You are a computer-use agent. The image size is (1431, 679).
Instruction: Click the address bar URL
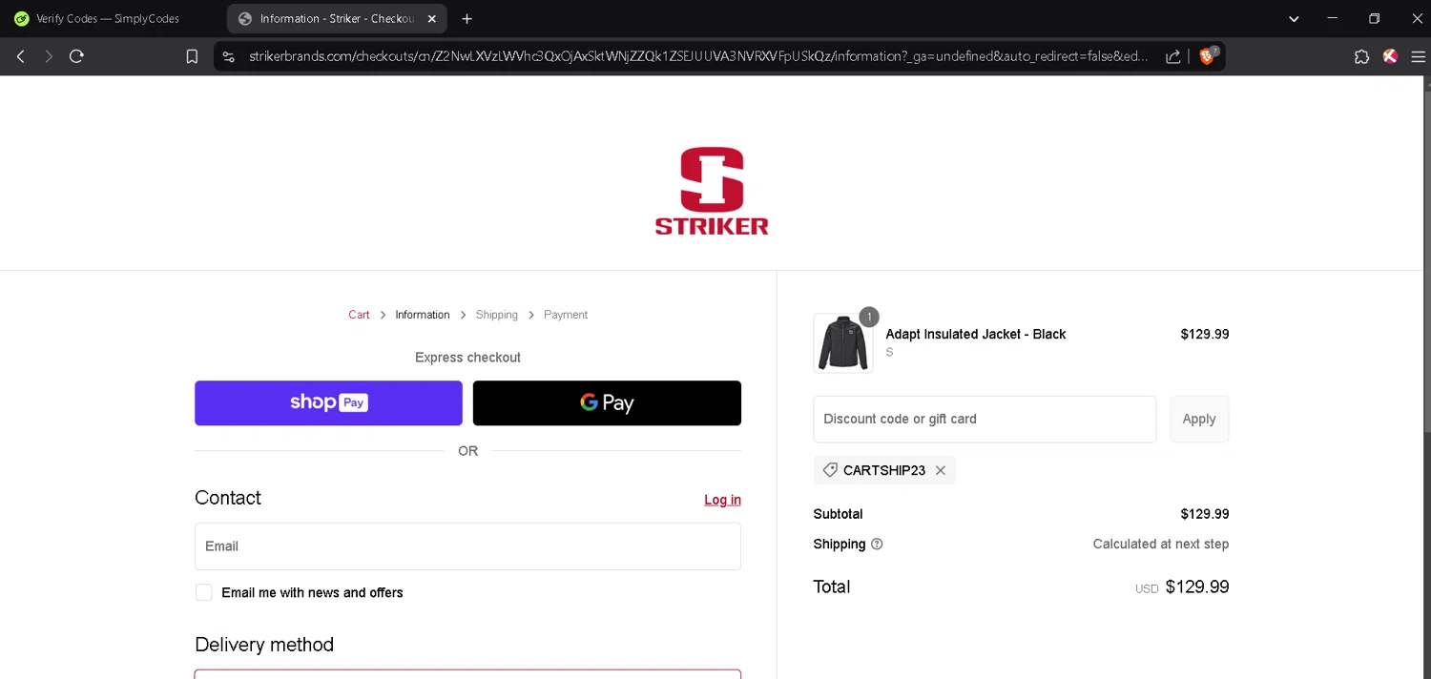click(698, 56)
